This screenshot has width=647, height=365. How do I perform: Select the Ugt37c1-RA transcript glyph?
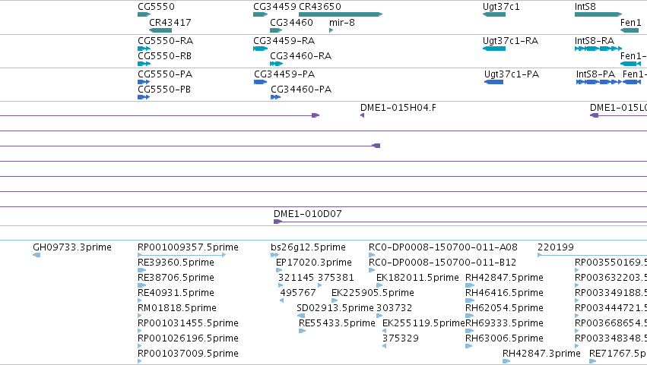(x=494, y=49)
